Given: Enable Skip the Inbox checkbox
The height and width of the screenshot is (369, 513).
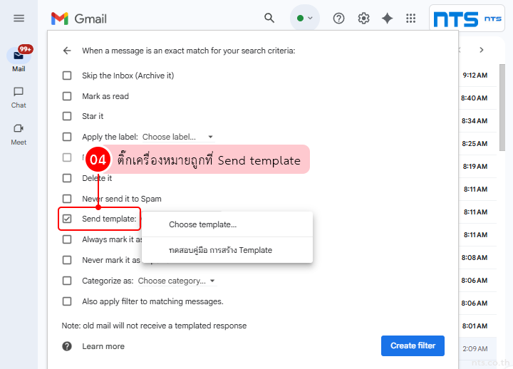Looking at the screenshot, I should click(67, 76).
